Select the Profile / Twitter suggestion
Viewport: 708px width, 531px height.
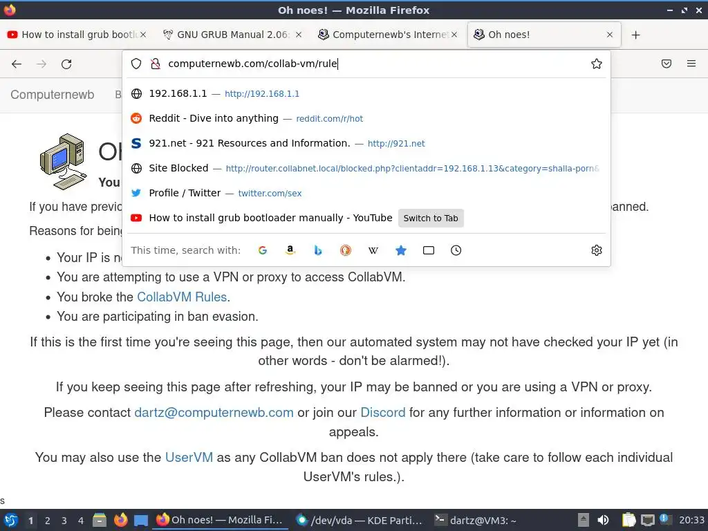(x=366, y=193)
